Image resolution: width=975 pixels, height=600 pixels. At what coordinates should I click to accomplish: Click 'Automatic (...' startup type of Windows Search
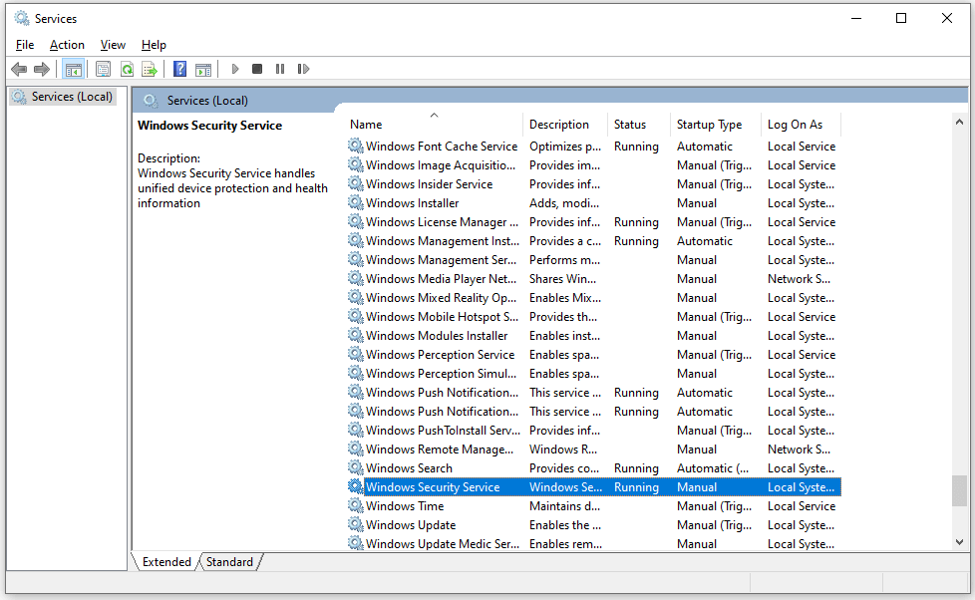click(x=713, y=468)
